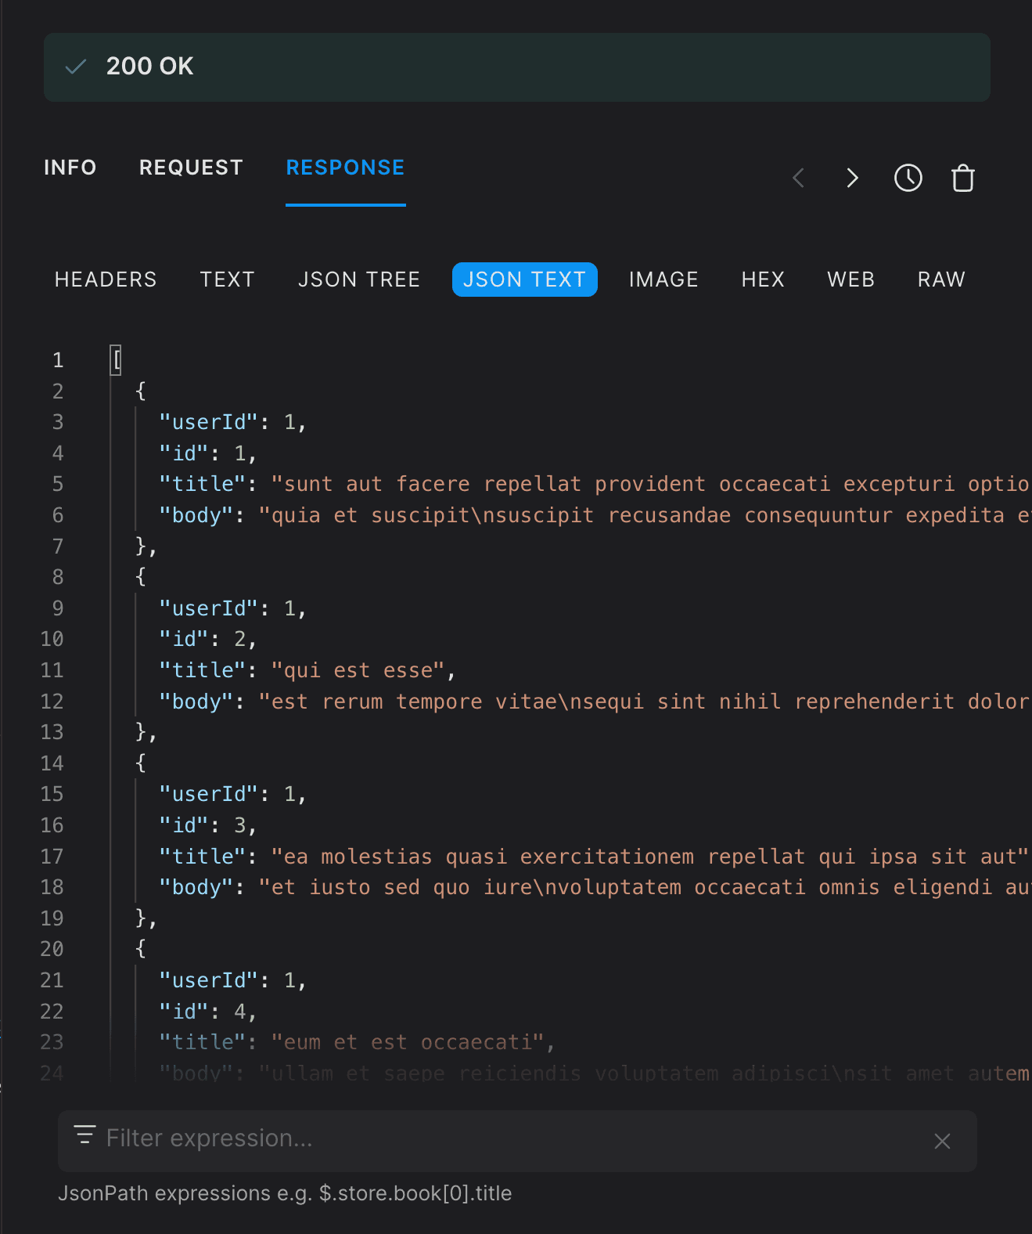Click the "id": 2 line
Screen dimensions: 1032x1234
208,639
